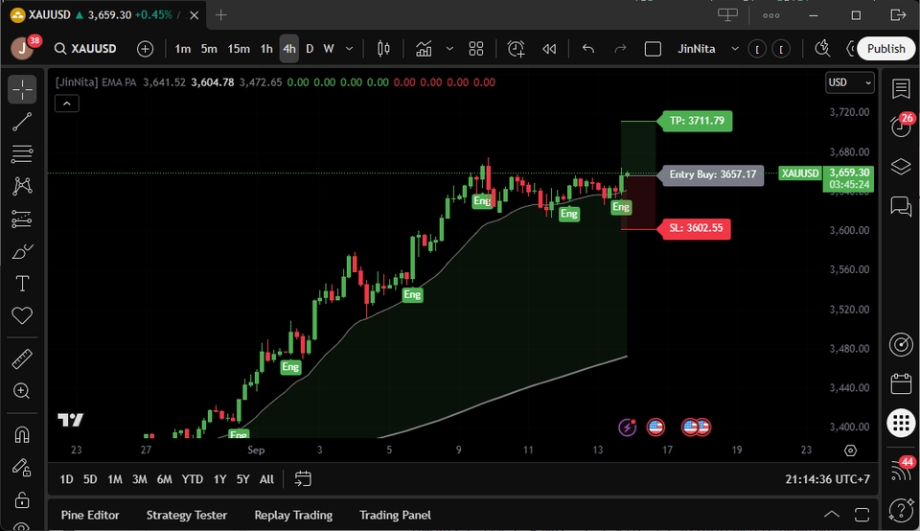Set the date range to YTD
Image resolution: width=920 pixels, height=531 pixels.
(192, 479)
